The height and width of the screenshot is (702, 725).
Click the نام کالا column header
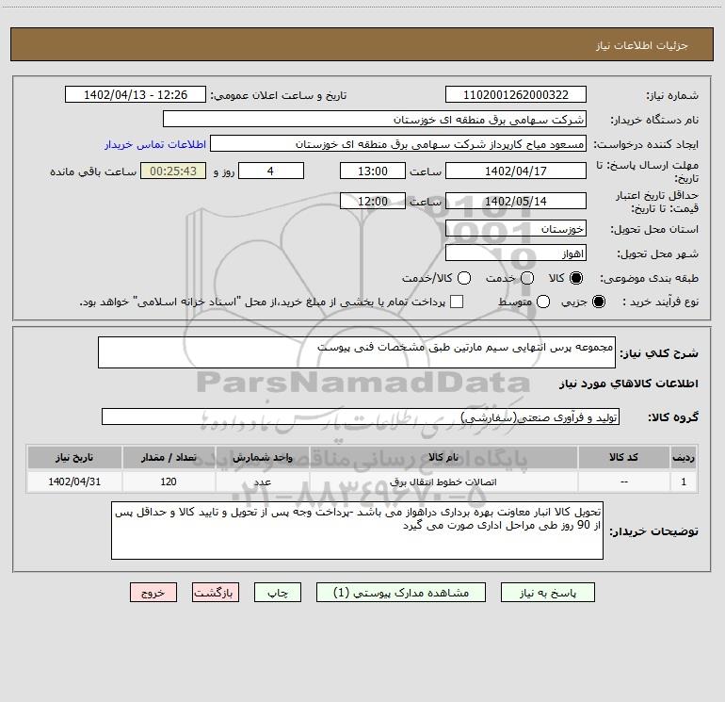(443, 457)
